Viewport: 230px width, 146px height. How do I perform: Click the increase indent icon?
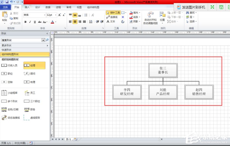click(102, 22)
